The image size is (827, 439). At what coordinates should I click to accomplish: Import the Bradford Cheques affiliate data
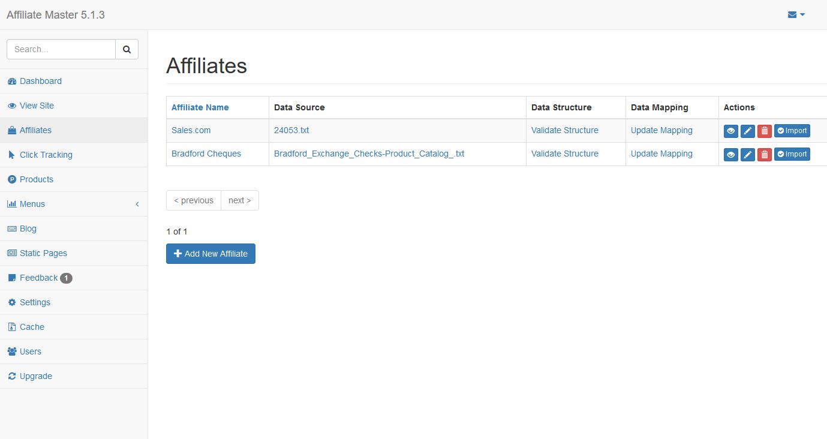coord(792,154)
